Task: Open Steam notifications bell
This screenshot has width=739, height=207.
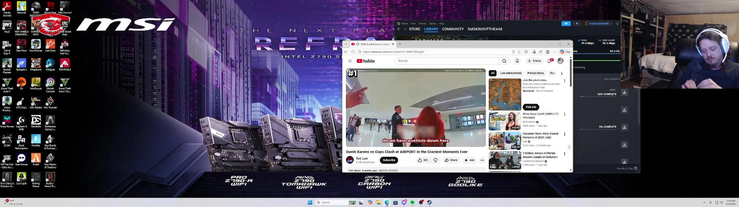Action: [x=577, y=24]
